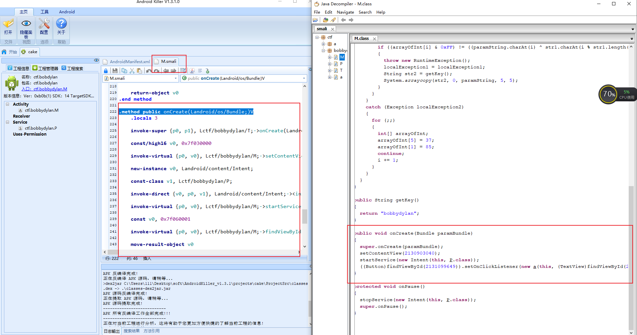
Task: Click the smali editor vertical scrollbar thumb
Action: point(305,216)
